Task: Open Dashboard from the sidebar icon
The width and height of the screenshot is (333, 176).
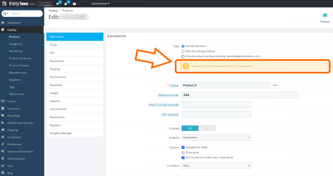Action: tap(3, 23)
